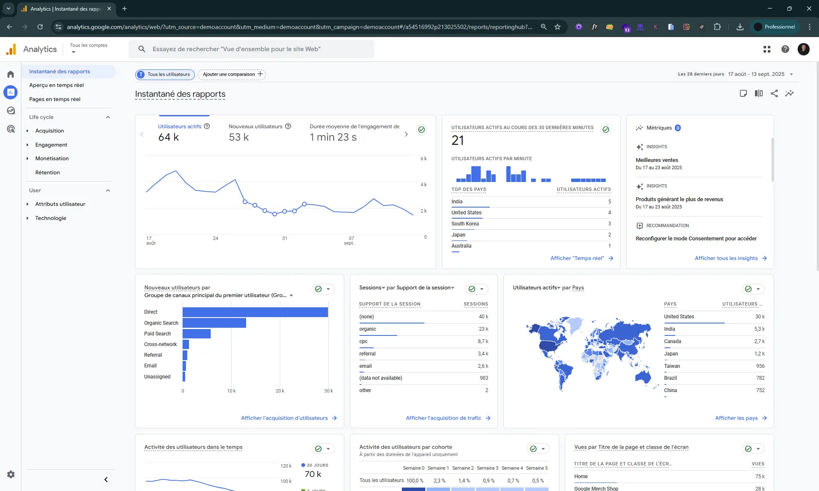The height and width of the screenshot is (491, 819).
Task: Click the green check on Sessions card
Action: pos(472,289)
